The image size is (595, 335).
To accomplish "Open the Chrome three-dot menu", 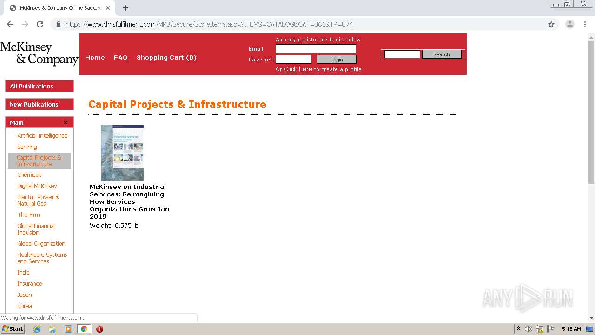I will (x=585, y=24).
